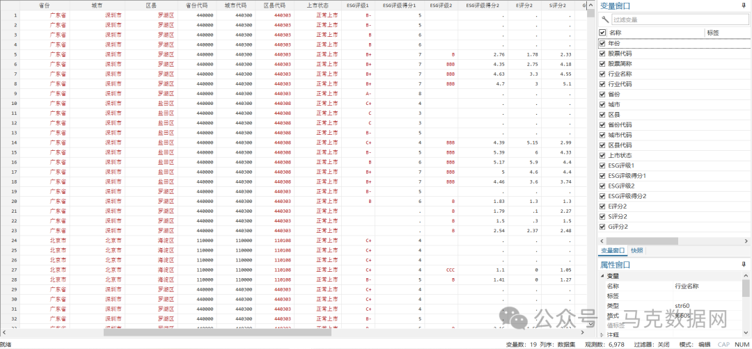Viewport: 752px width, 349px height.
Task: Select the E评分2 column header in the grid
Action: [x=524, y=6]
